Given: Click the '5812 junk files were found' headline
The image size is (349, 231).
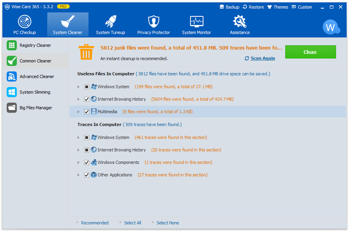Looking at the screenshot, I should pyautogui.click(x=191, y=48).
